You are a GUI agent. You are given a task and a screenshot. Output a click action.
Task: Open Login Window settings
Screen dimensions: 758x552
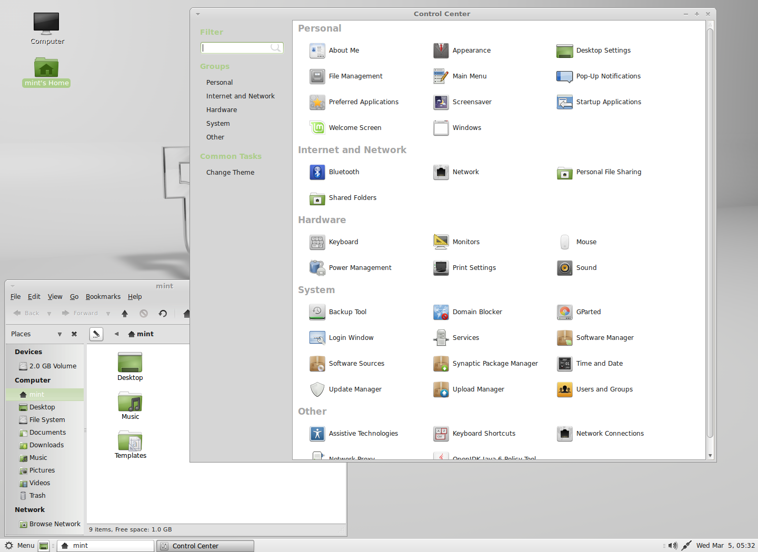(342, 338)
